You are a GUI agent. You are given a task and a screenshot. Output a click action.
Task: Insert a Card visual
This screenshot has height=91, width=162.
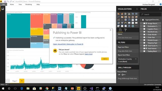coord(129,23)
